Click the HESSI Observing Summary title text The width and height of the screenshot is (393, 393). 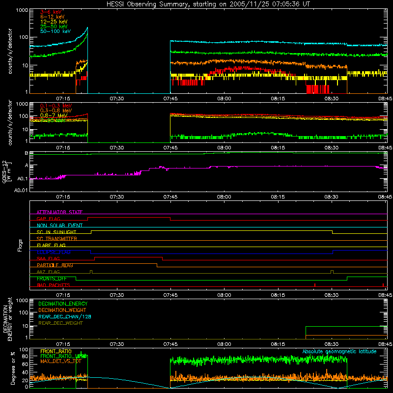[208, 4]
